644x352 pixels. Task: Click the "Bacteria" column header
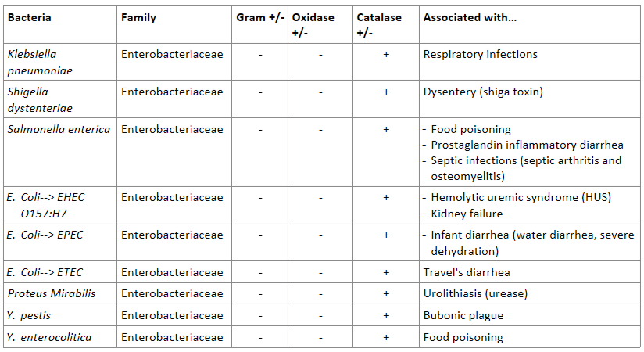tap(30, 17)
